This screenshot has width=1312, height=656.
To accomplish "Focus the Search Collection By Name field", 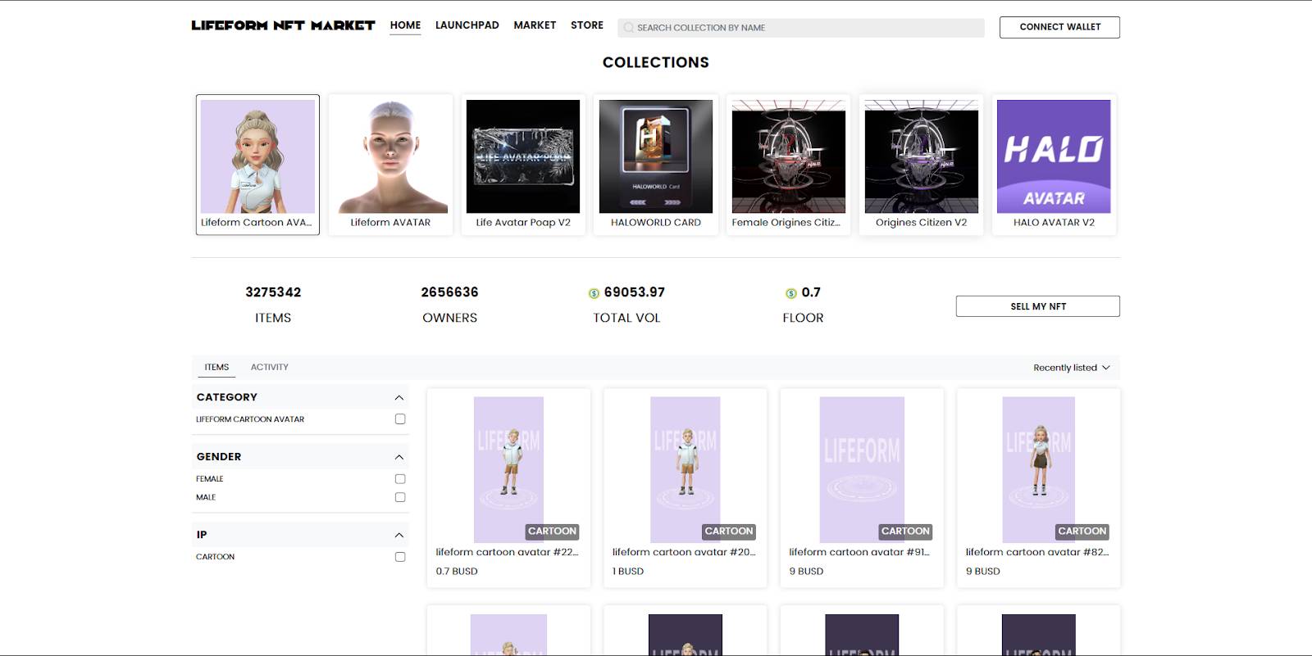I will coord(801,28).
